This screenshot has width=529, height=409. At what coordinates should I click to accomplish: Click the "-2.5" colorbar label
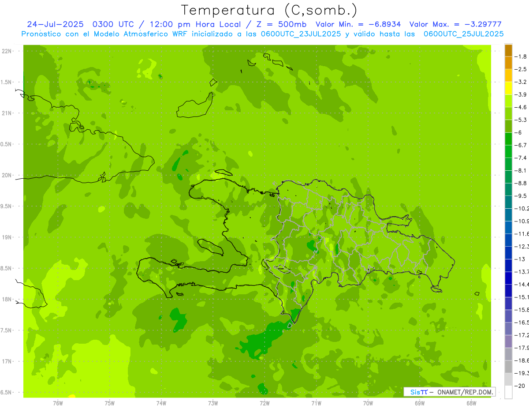click(521, 69)
